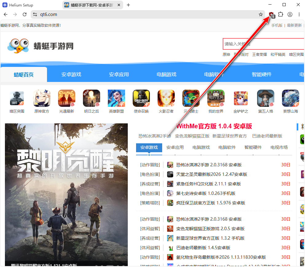This screenshot has height=267, width=305.
Task: Click the 请输入关键词 search field
Action: tap(264, 44)
